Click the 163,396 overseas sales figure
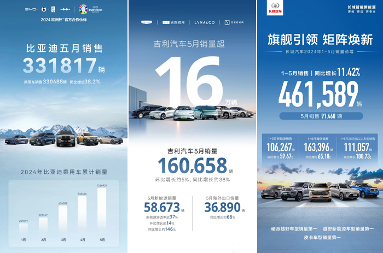The image size is (383, 253). coord(317,148)
